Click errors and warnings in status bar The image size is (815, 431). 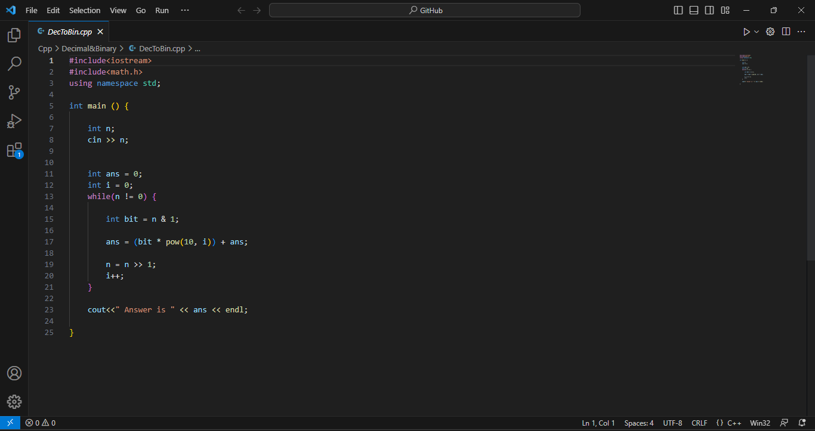41,423
